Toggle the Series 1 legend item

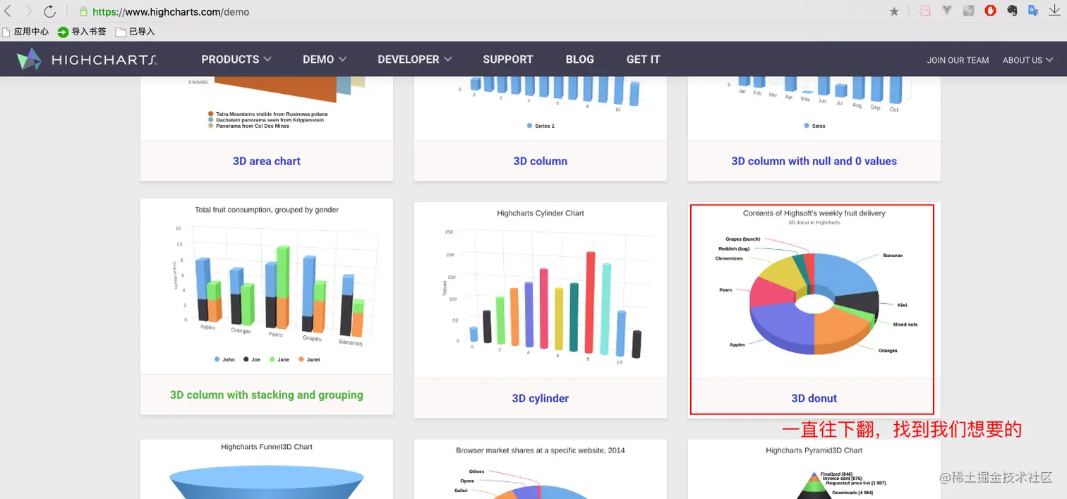coord(541,126)
